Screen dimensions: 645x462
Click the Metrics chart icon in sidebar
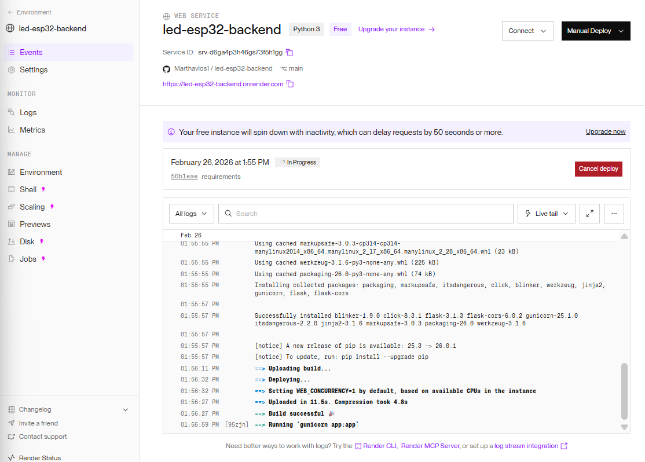(x=12, y=130)
